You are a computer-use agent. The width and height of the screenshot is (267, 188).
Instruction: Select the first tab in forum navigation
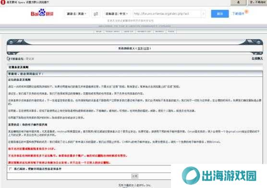click(x=99, y=32)
